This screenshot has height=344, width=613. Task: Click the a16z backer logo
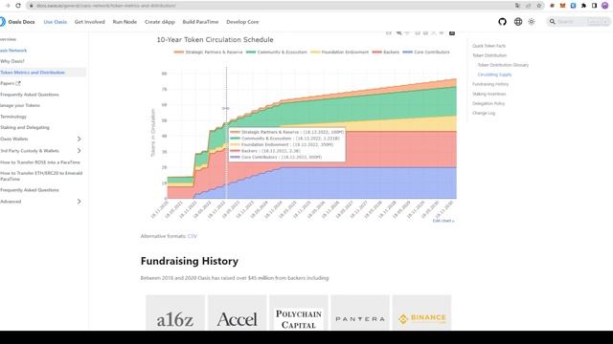[175, 312]
